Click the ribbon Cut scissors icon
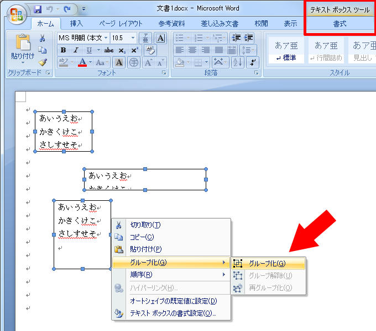 click(x=43, y=38)
